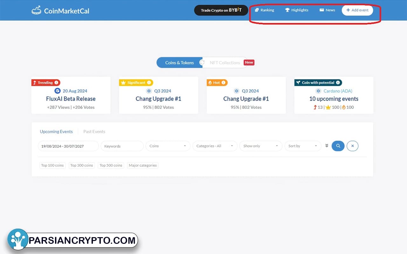
Task: Click the Add event button
Action: [357, 10]
